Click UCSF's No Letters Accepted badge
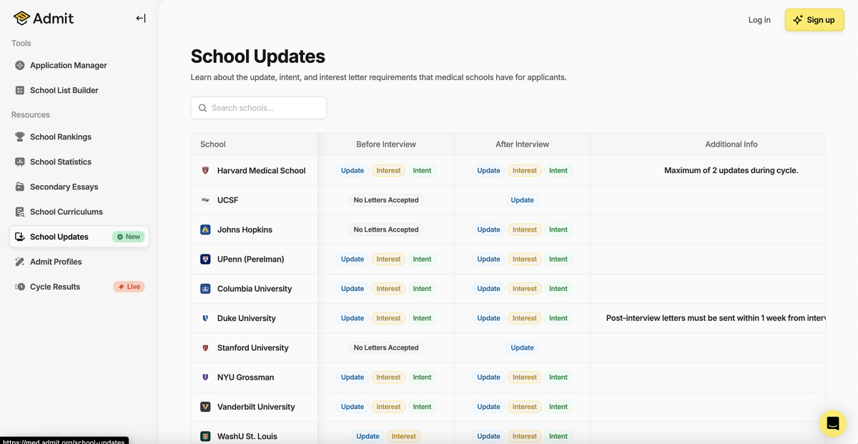The image size is (858, 444). [x=386, y=200]
